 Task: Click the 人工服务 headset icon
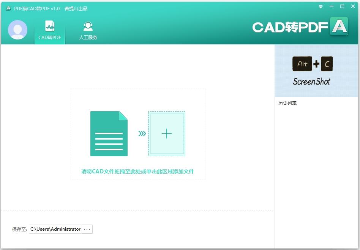pos(88,26)
